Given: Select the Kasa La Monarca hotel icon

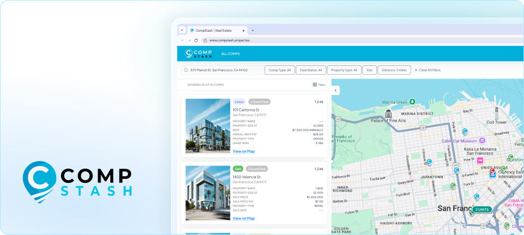Looking at the screenshot, I should (x=480, y=160).
